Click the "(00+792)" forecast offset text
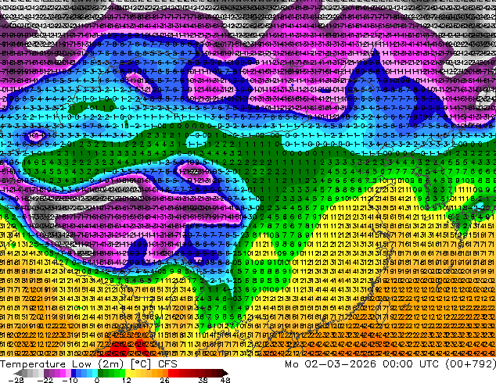The image size is (496, 383). [470, 364]
